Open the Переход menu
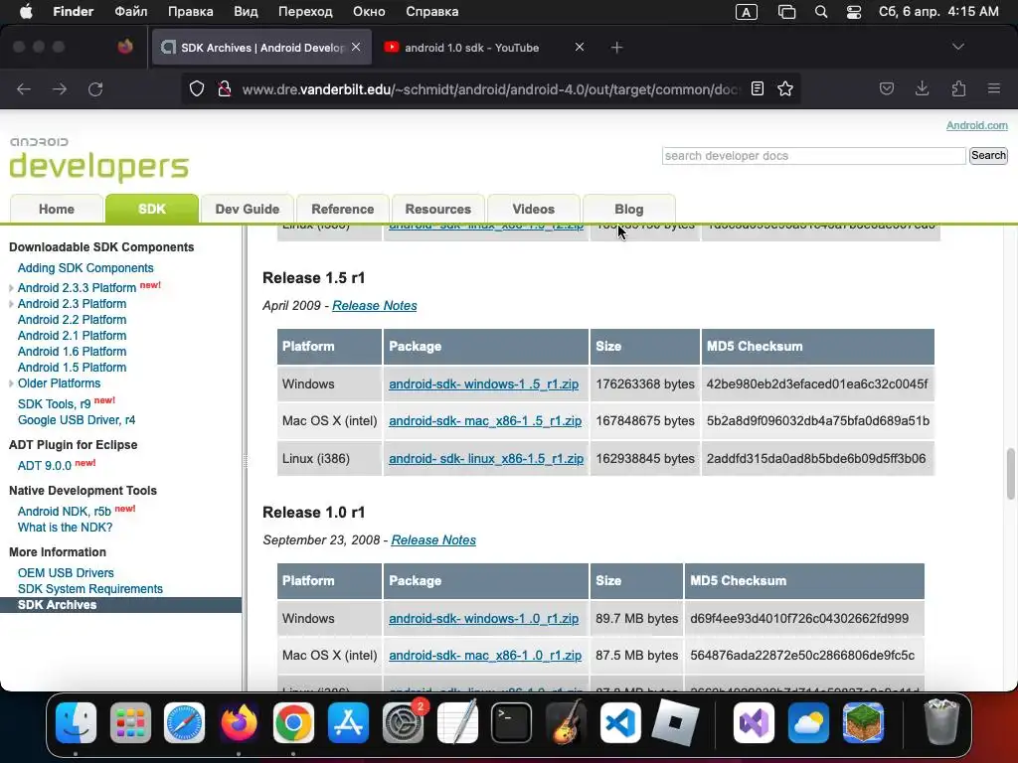Viewport: 1018px width, 763px height. coord(305,12)
